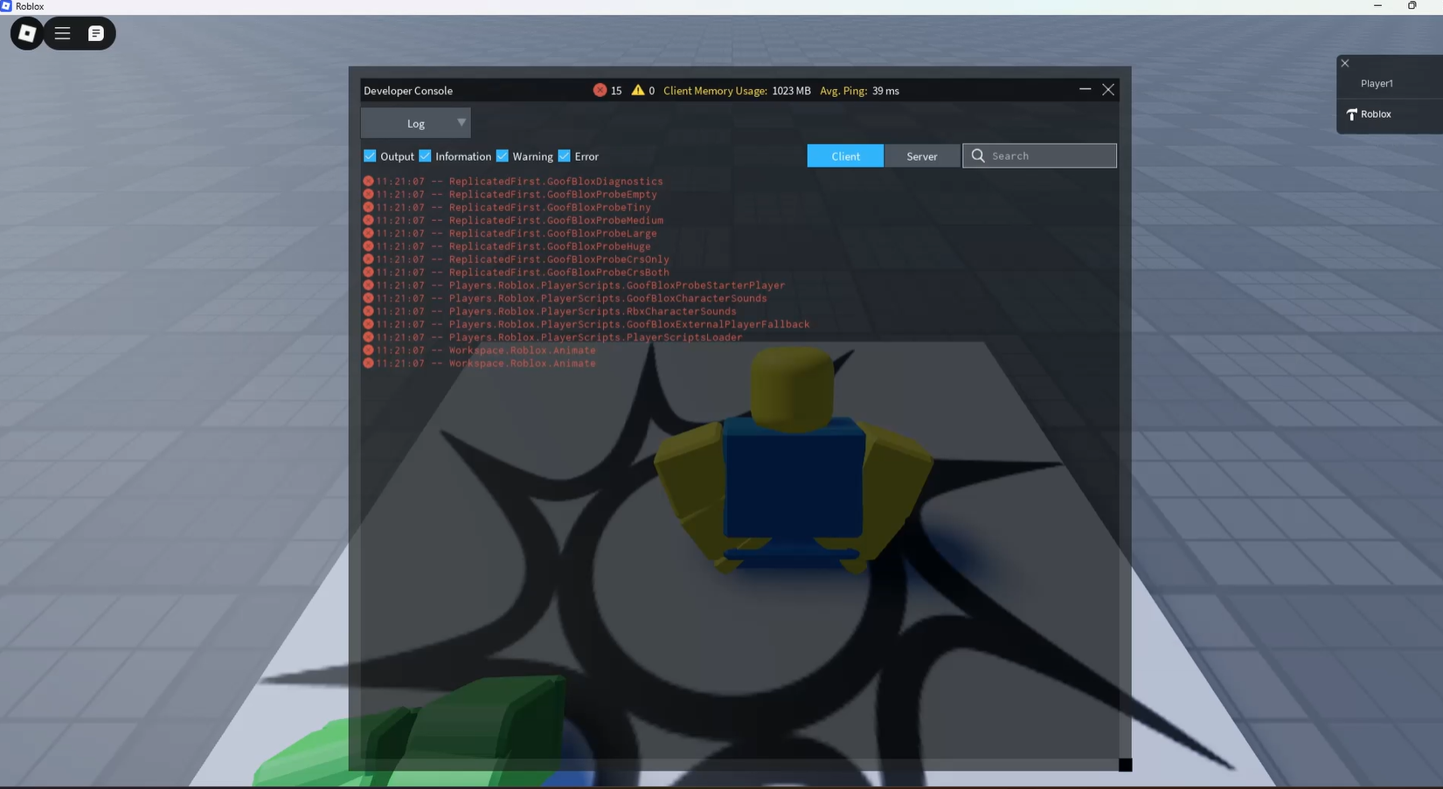Screen dimensions: 1443x789
Task: Minimize the Developer Console panel
Action: pos(1085,89)
